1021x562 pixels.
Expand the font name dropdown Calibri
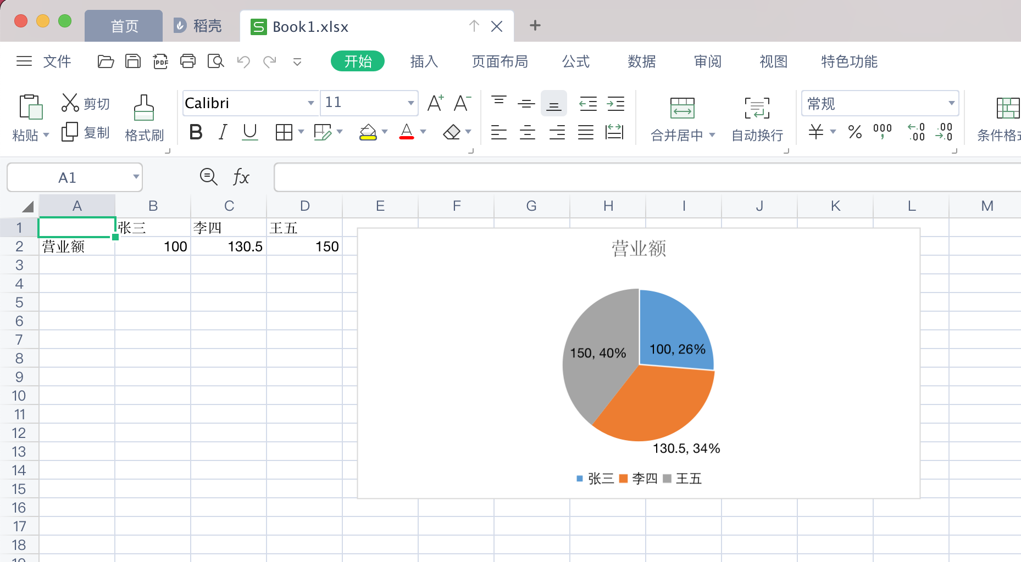tap(310, 103)
